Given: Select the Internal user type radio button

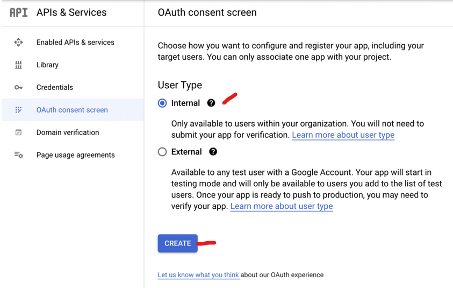Looking at the screenshot, I should (x=162, y=103).
